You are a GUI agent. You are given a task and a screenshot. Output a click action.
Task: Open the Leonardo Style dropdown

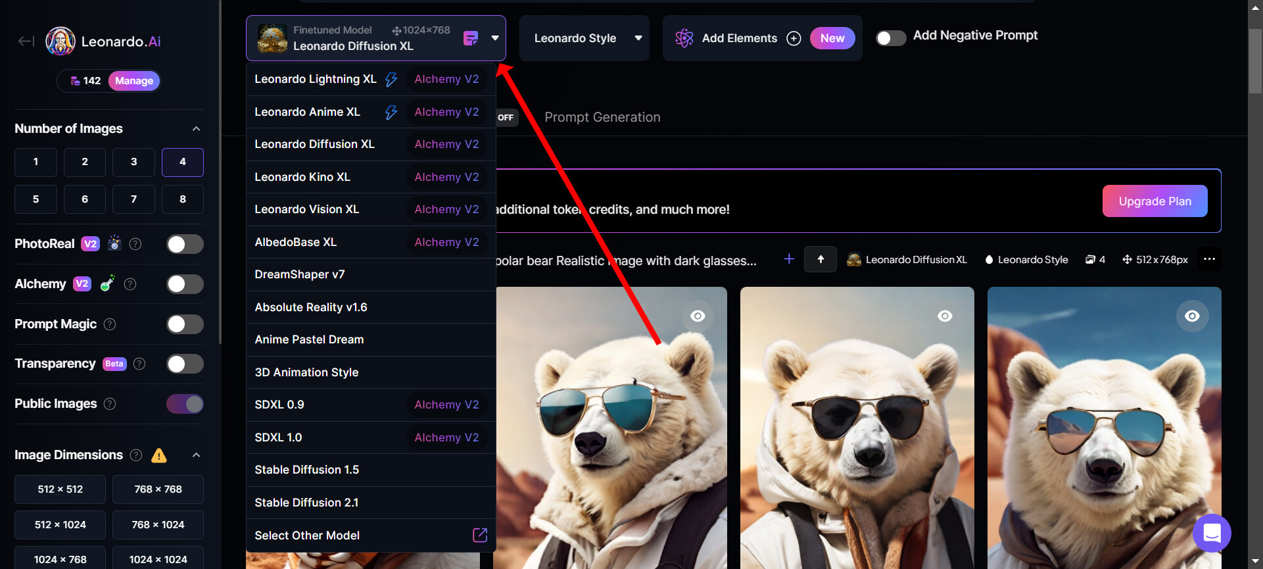point(584,38)
